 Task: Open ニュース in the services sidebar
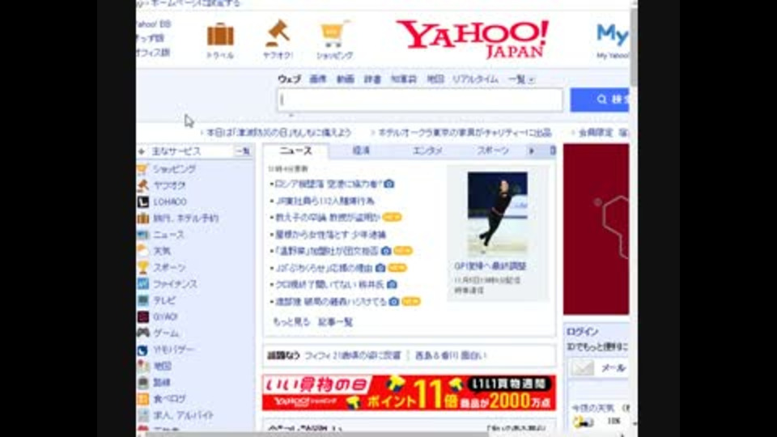168,235
